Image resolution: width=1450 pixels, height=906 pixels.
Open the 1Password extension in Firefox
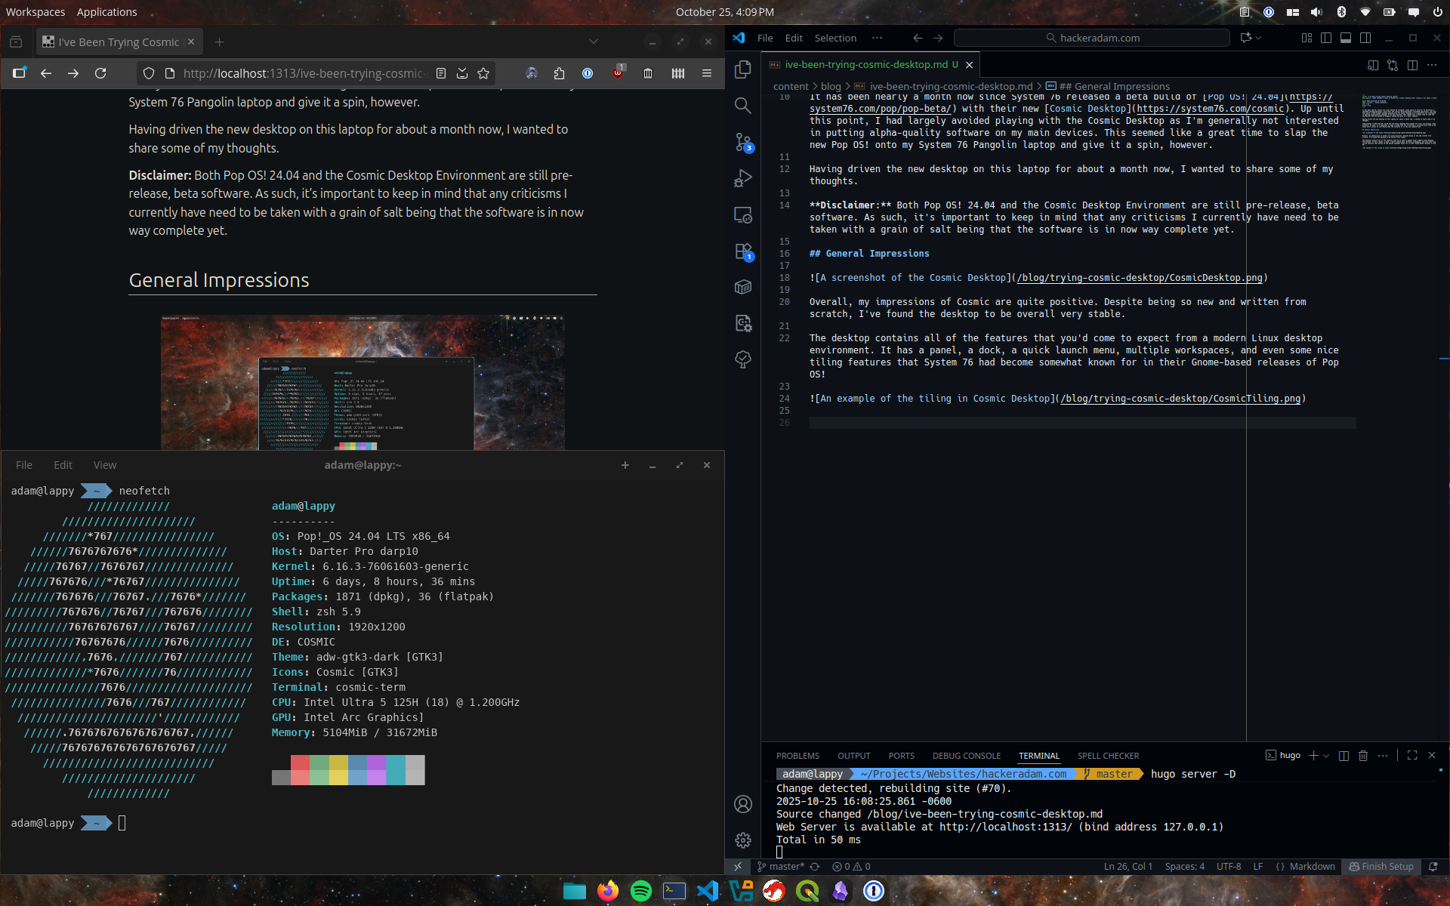[588, 73]
